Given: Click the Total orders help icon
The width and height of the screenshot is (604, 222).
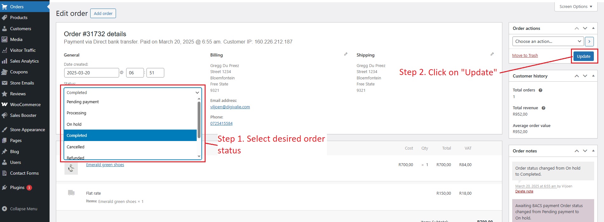Looking at the screenshot, I should click(x=540, y=90).
